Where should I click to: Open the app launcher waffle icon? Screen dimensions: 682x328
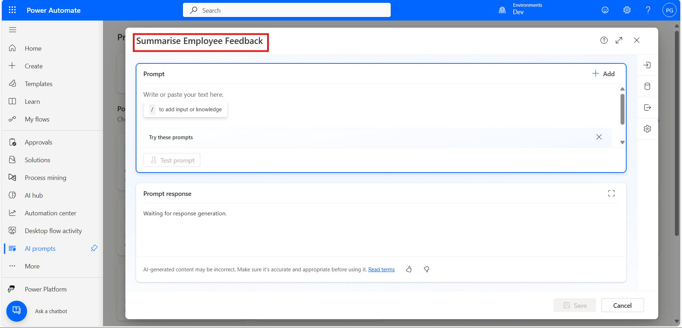(x=12, y=10)
